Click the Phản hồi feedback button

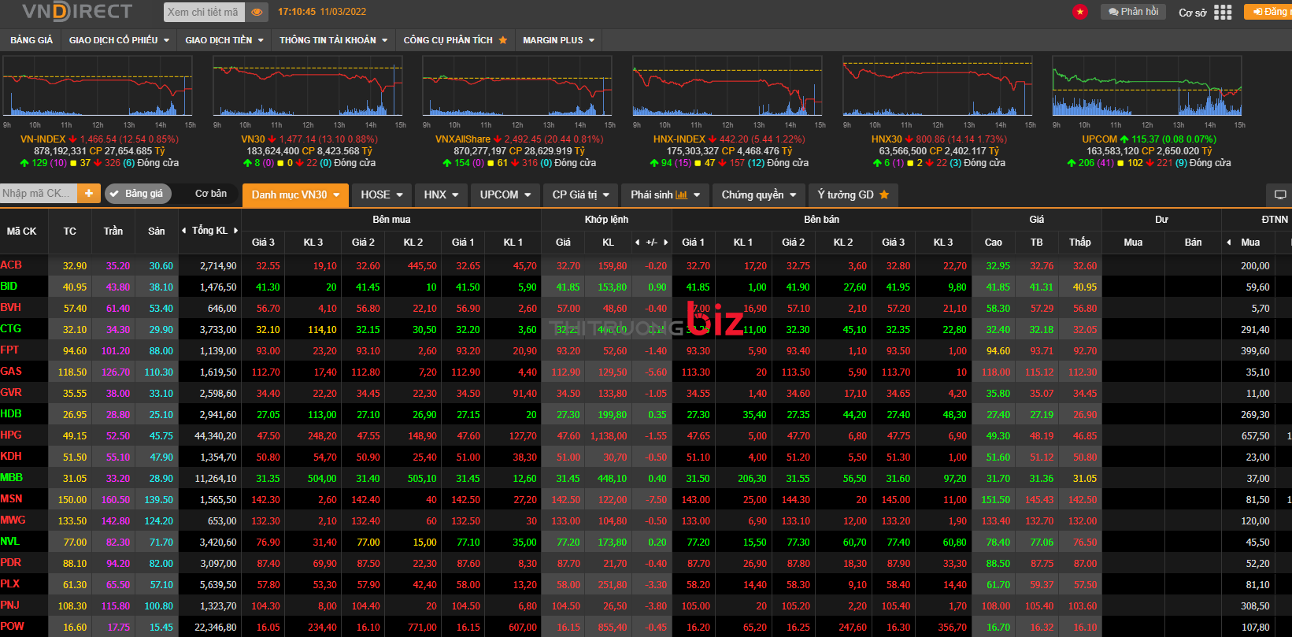pos(1133,12)
